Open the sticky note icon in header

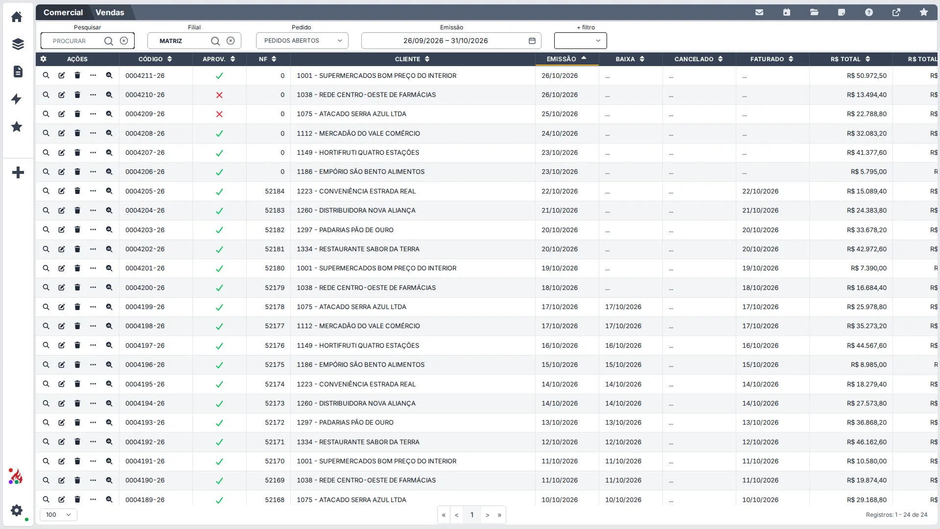[x=842, y=12]
